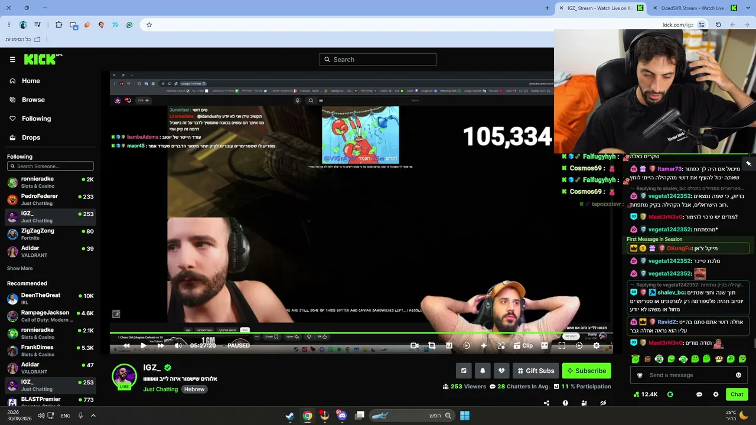The width and height of the screenshot is (756, 425).
Task: Toggle theater mode in the player
Action: pyautogui.click(x=545, y=346)
